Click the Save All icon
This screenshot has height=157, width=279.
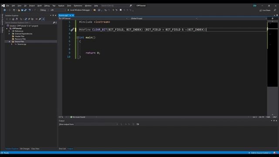[25, 10]
